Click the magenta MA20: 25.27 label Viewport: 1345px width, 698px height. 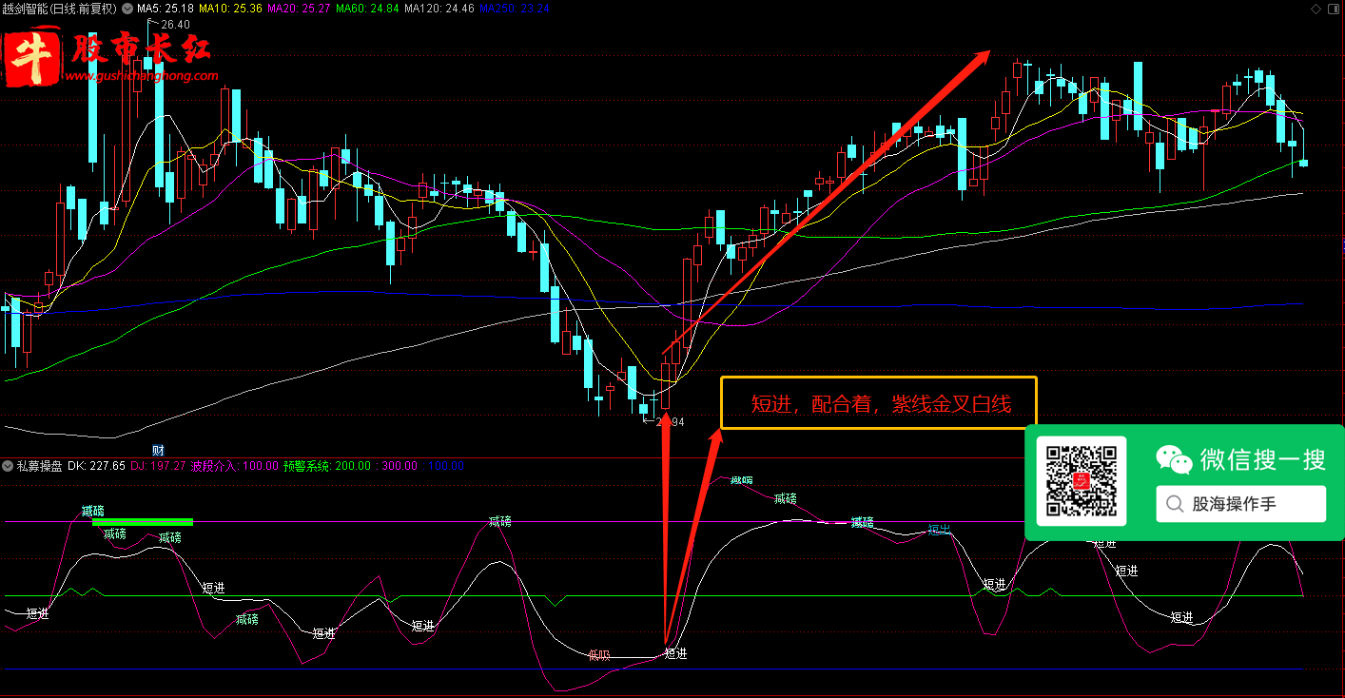(x=298, y=9)
